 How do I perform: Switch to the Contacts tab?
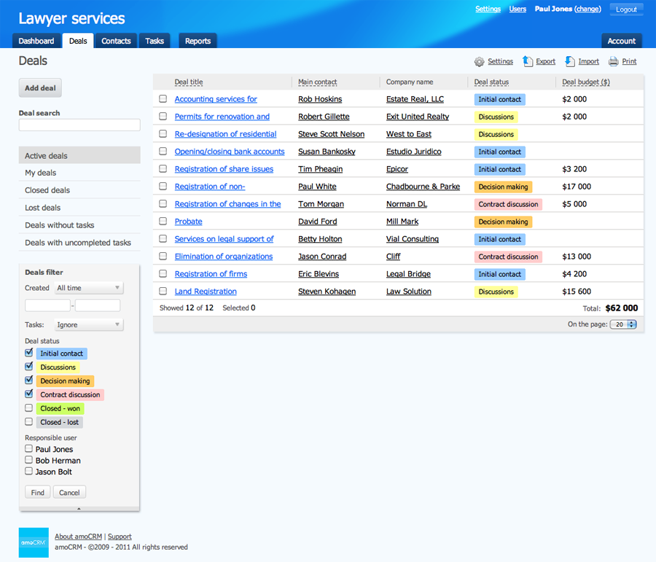point(116,42)
